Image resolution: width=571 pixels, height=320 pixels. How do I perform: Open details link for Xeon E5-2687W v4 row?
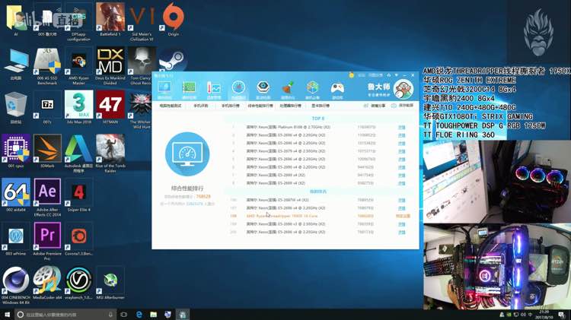point(401,201)
